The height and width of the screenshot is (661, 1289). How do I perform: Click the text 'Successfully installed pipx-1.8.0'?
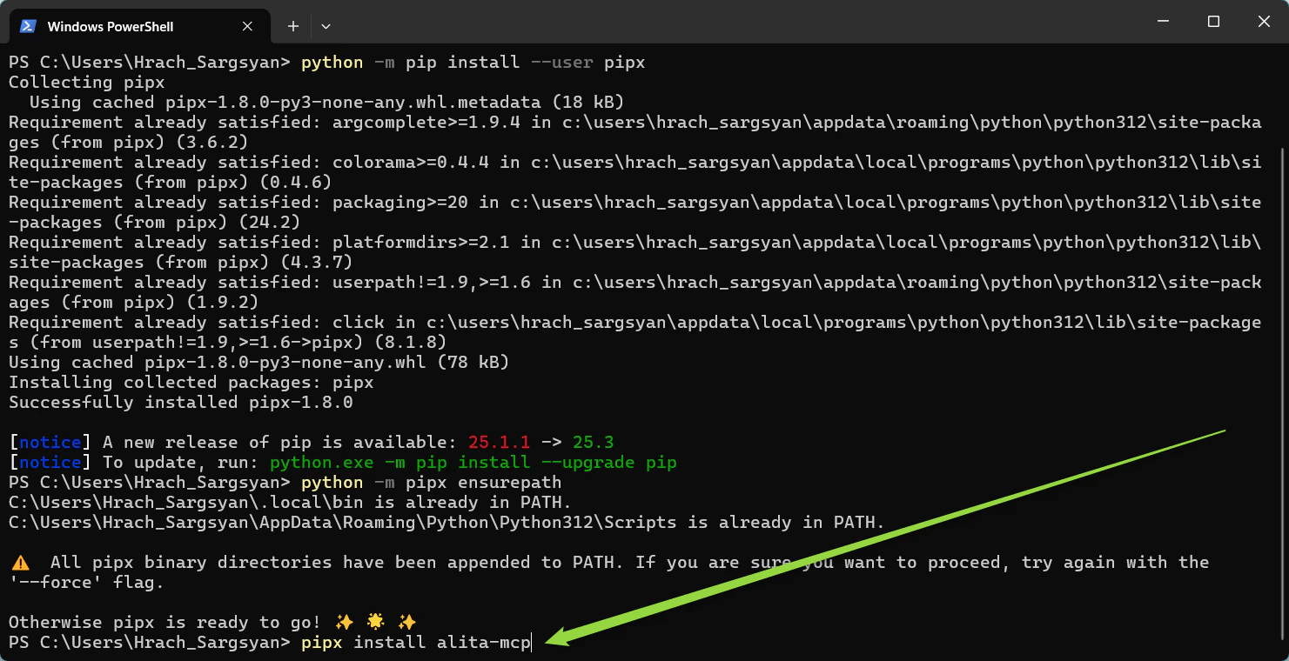[181, 402]
